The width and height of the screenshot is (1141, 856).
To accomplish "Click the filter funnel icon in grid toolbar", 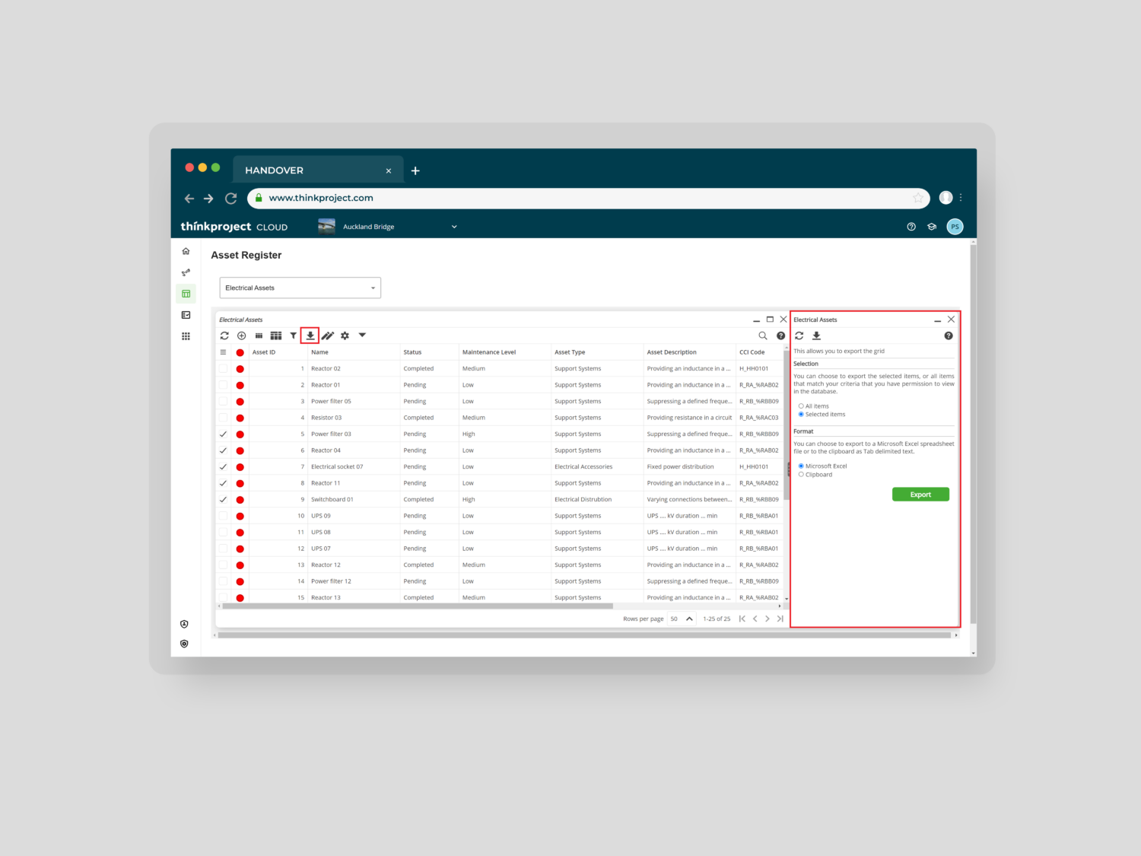I will [293, 336].
